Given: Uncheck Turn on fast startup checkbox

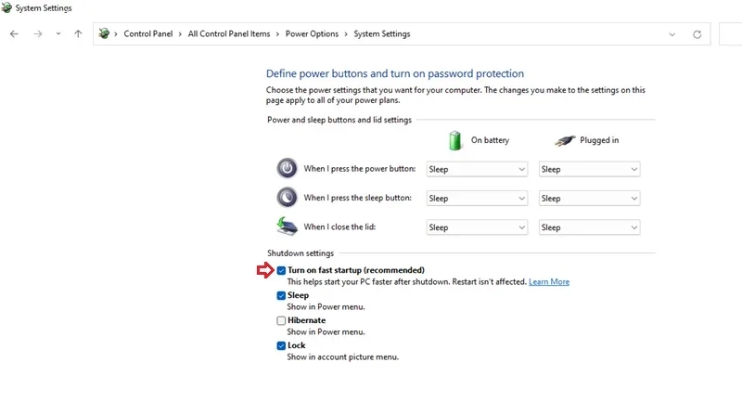Looking at the screenshot, I should [281, 270].
